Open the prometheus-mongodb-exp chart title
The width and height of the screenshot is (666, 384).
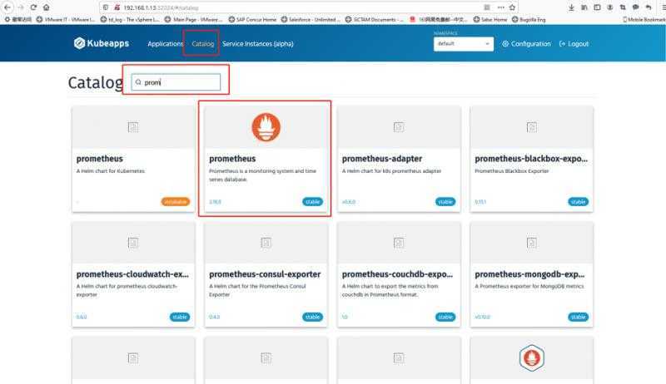[529, 274]
